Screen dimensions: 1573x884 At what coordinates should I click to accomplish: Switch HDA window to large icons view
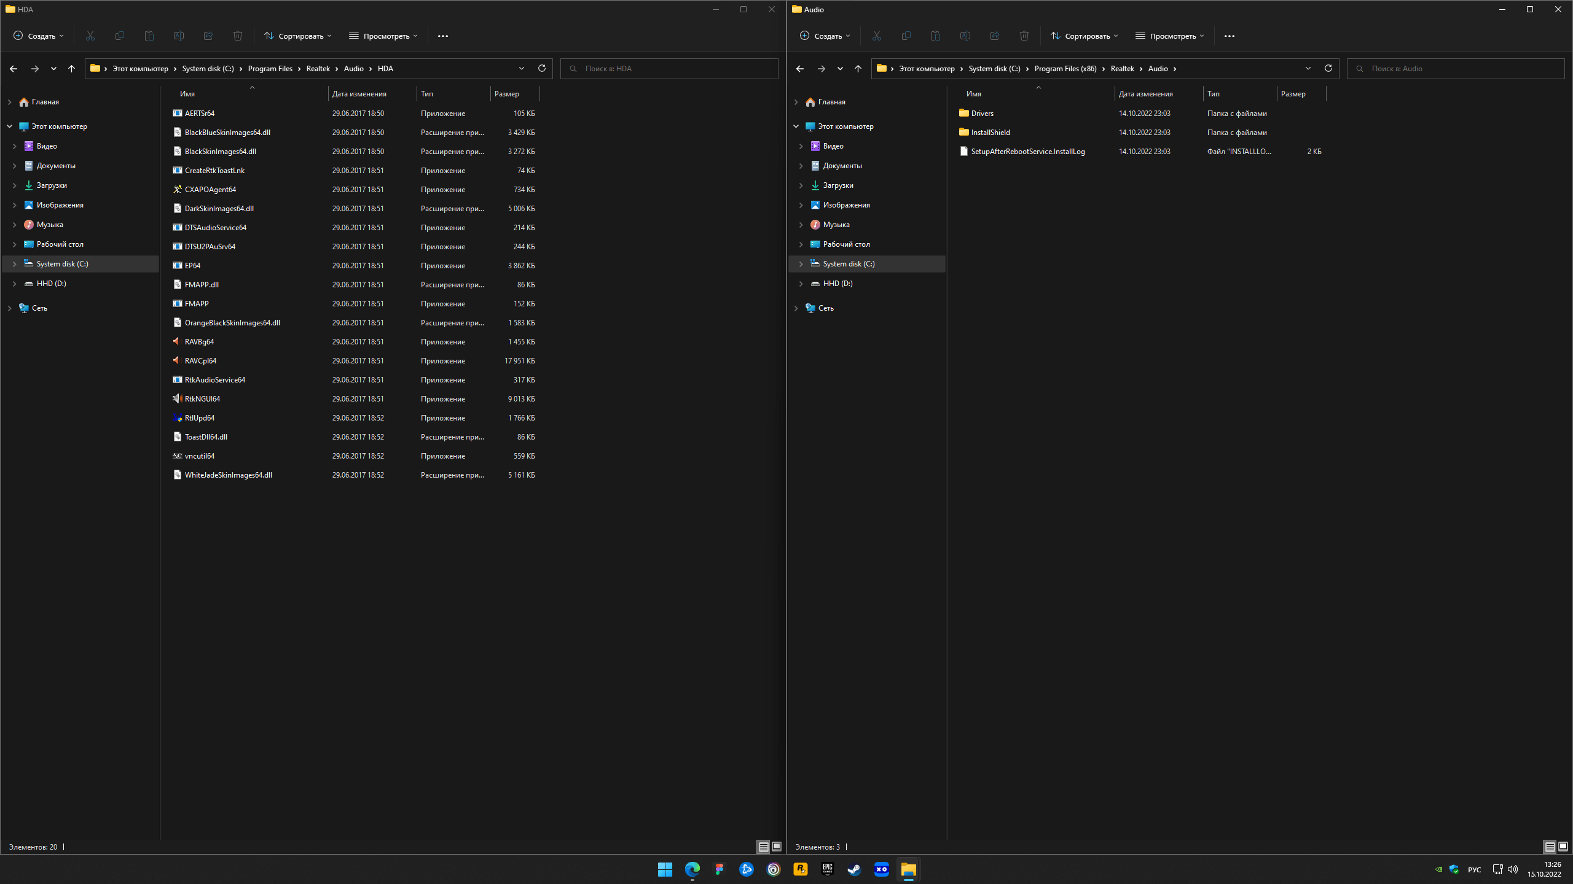coord(777,847)
